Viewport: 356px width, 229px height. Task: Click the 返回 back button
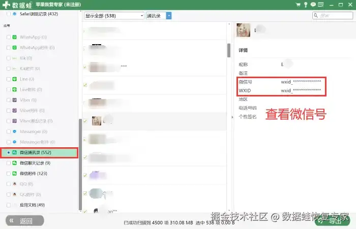[25, 220]
